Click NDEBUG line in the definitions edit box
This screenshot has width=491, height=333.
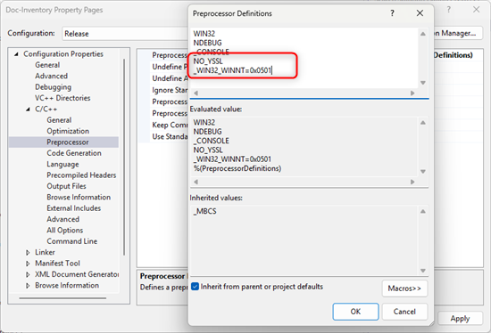(x=207, y=43)
